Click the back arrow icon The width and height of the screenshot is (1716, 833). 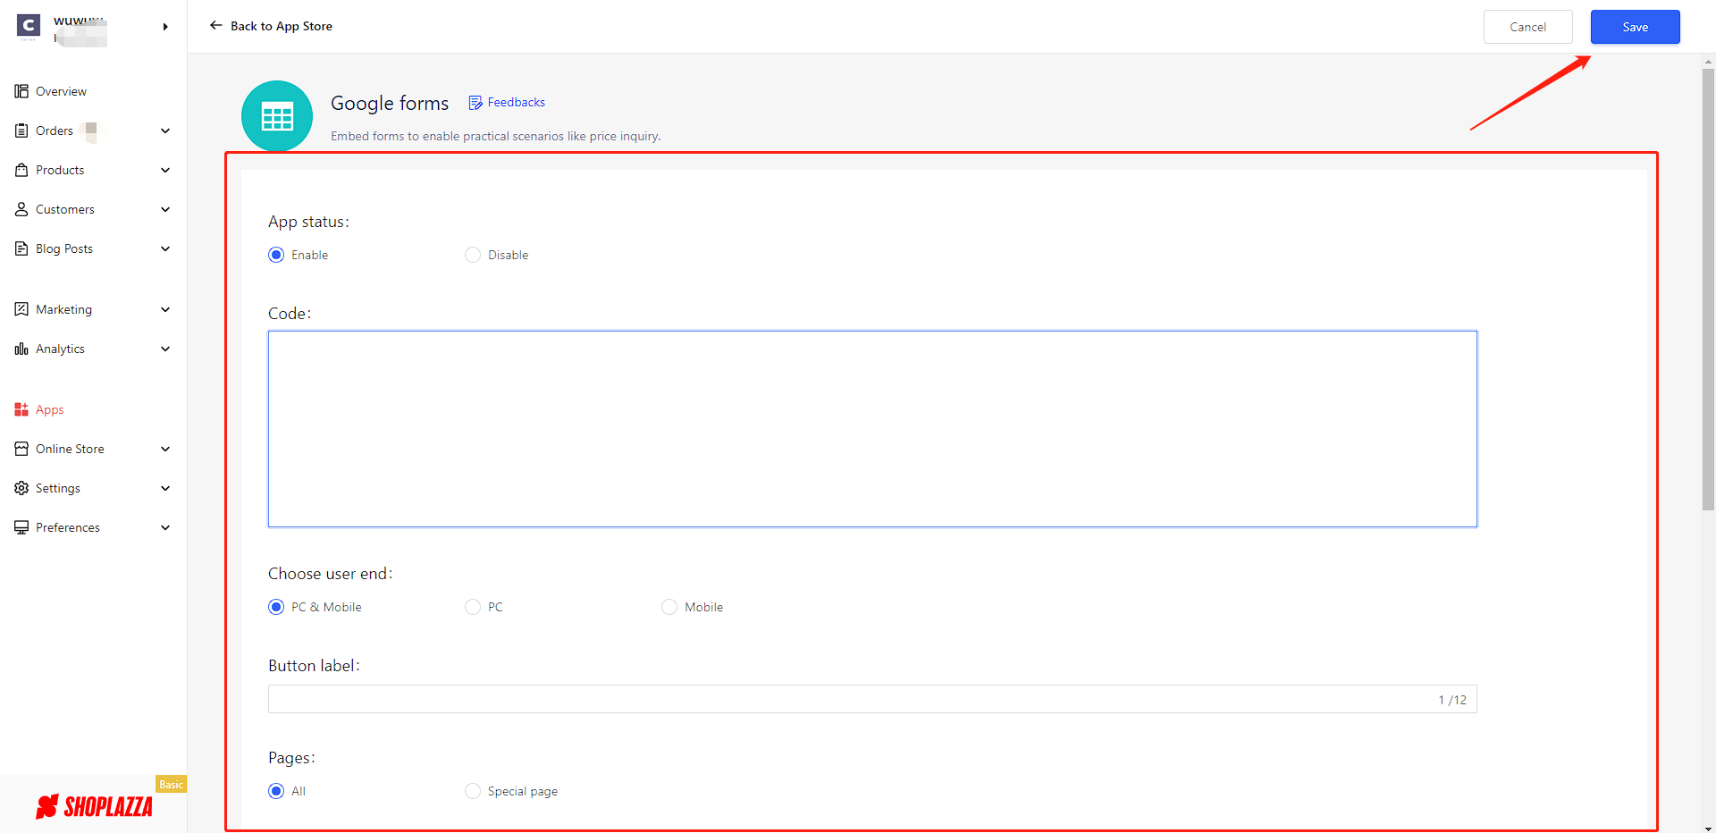215,26
